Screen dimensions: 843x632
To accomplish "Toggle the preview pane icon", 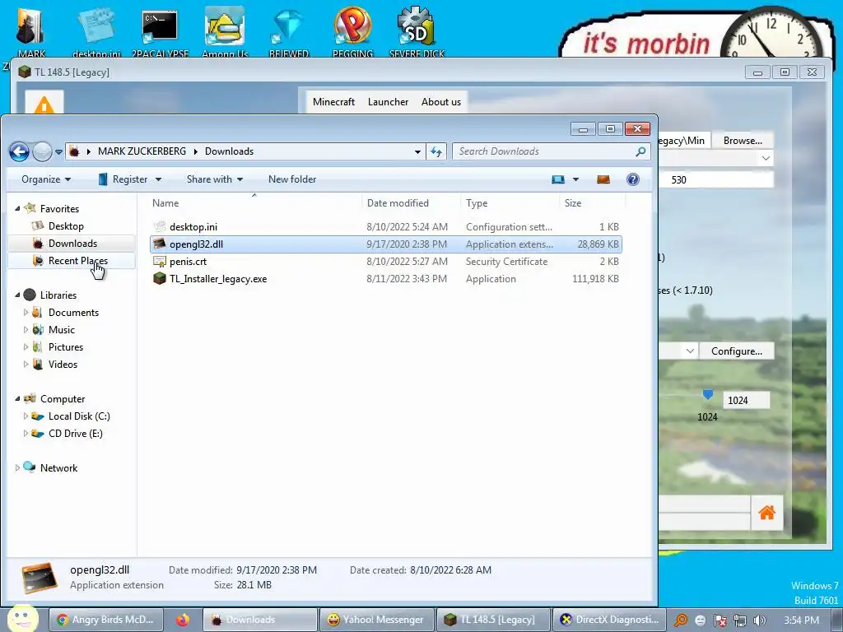I will pyautogui.click(x=603, y=179).
